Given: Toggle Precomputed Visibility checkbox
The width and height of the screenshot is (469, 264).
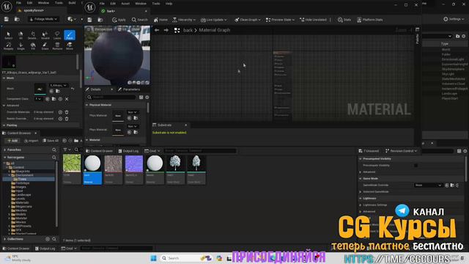Looking at the screenshot, I should pos(416,165).
